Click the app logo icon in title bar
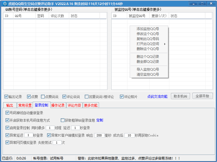217x162 pixels. point(5,3)
